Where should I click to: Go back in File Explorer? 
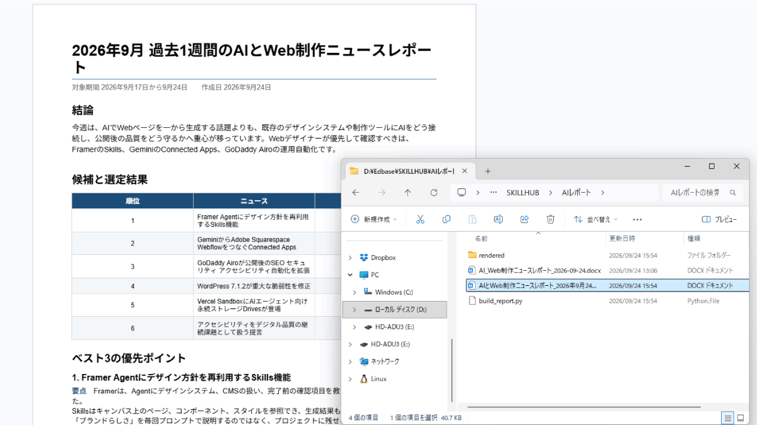coord(356,193)
